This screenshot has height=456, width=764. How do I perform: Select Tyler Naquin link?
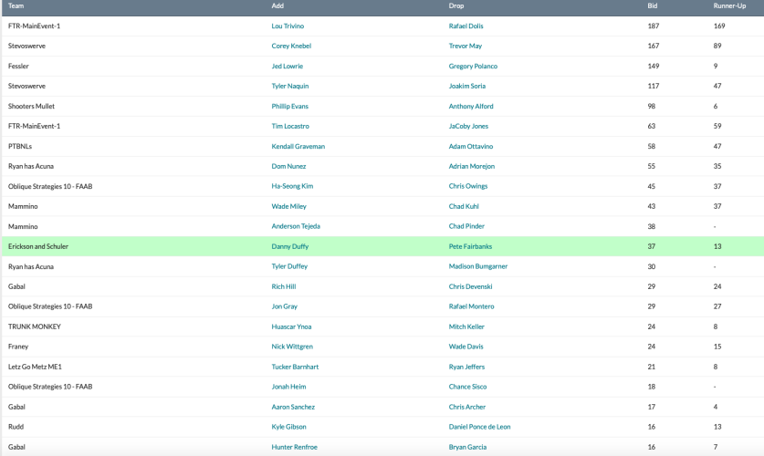(290, 86)
